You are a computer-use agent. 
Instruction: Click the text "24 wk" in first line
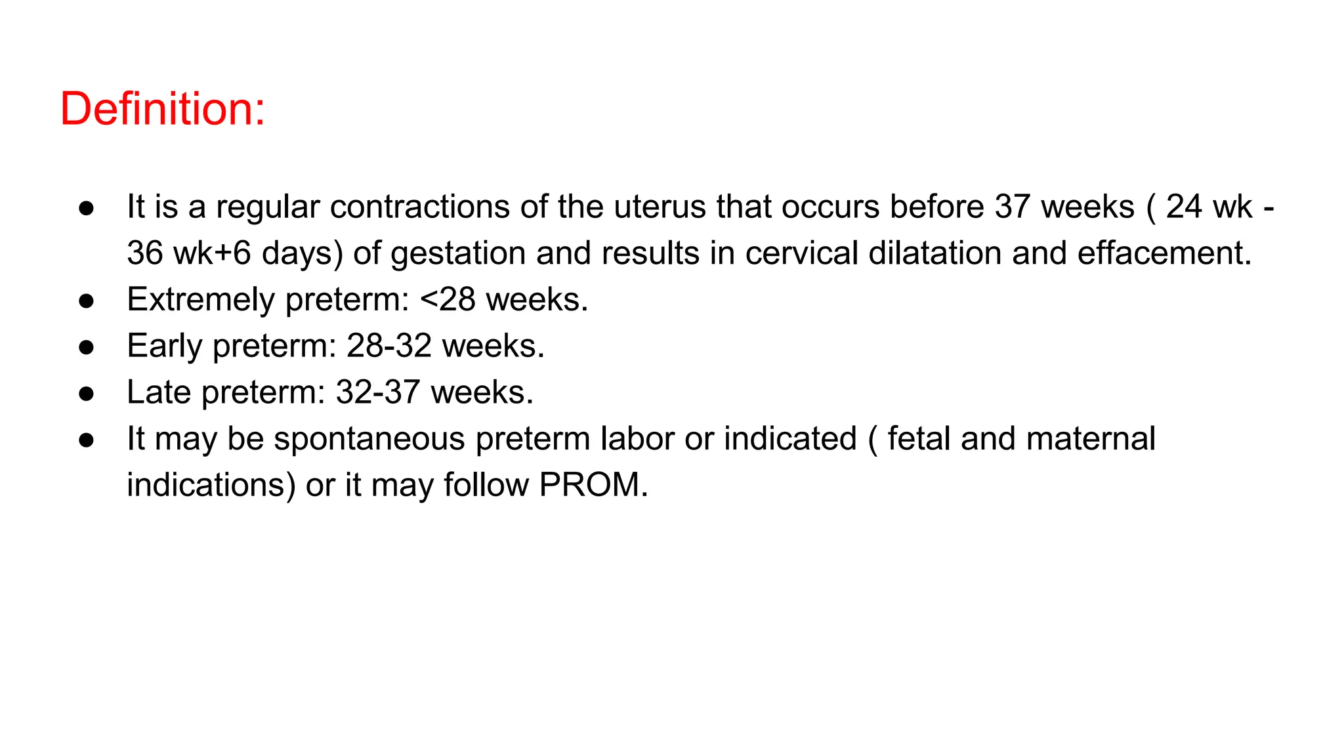pos(1209,207)
